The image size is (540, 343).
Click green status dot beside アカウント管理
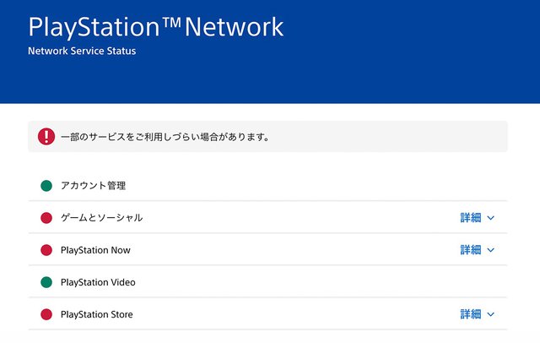tap(46, 185)
